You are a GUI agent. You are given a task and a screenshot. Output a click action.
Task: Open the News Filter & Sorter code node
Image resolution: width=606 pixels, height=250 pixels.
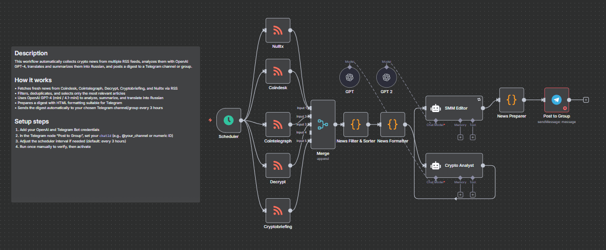point(356,125)
